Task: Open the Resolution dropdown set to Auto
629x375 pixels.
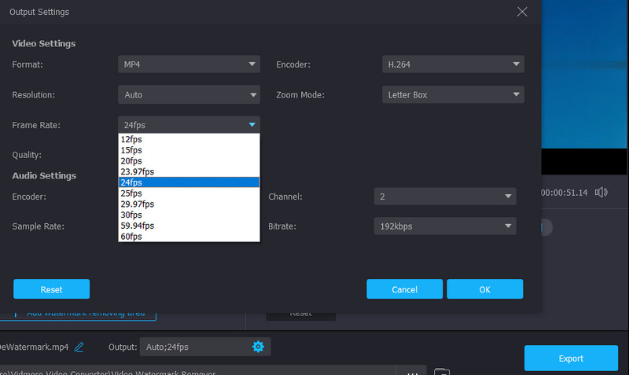Action: 189,95
